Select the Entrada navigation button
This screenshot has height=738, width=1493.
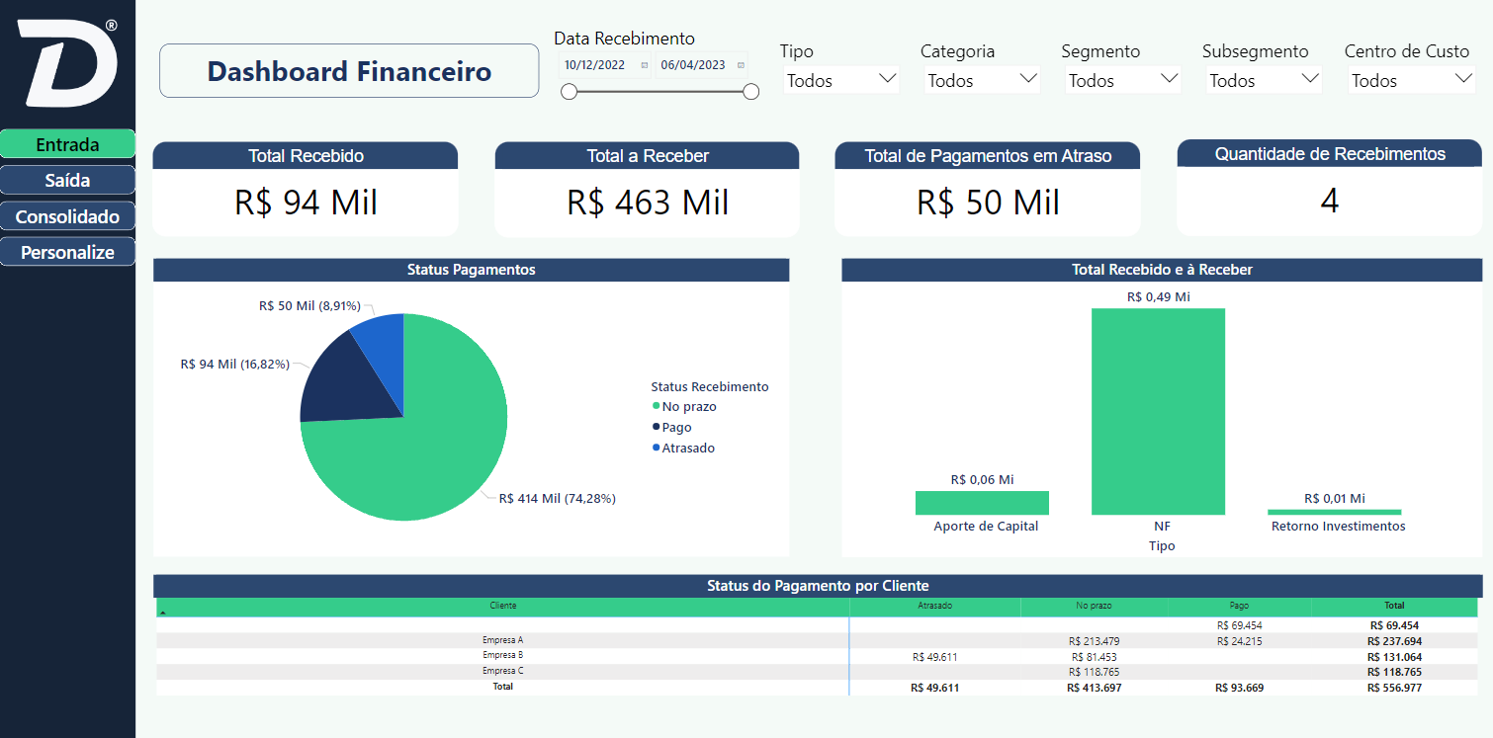[x=67, y=145]
